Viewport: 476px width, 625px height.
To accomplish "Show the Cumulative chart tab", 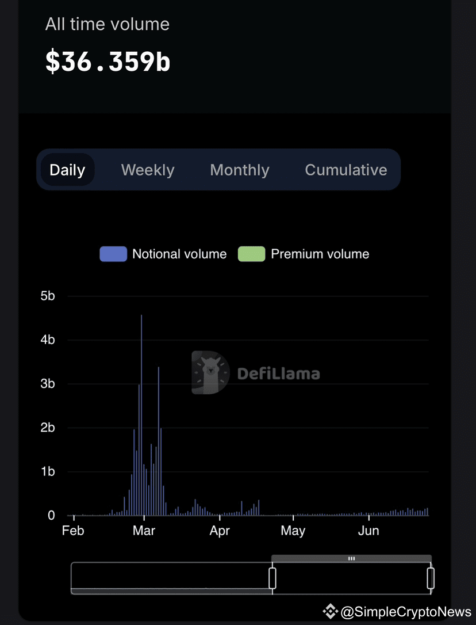I will tap(346, 170).
